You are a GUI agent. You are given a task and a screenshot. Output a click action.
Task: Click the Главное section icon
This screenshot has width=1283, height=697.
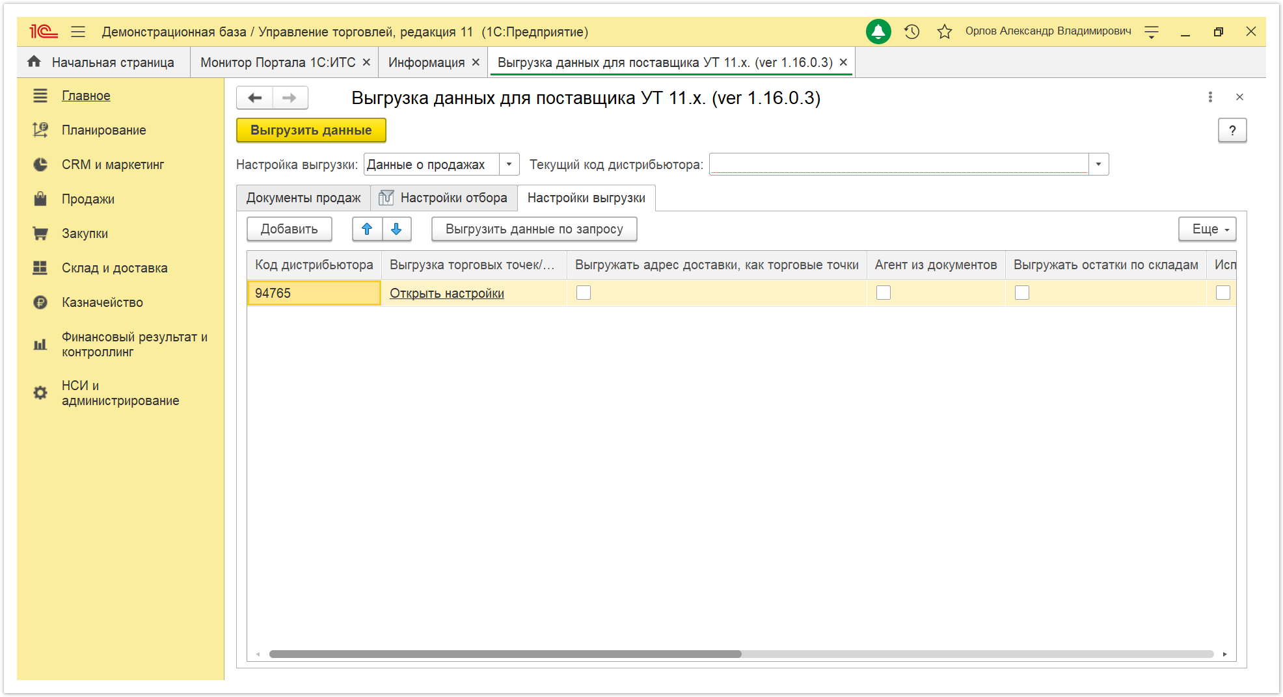(40, 96)
